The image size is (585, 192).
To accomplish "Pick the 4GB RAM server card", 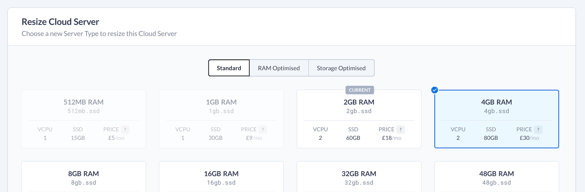I will pyautogui.click(x=497, y=119).
